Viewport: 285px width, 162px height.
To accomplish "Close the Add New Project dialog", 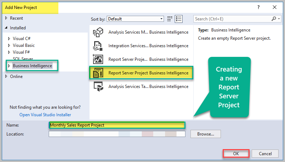I will point(275,7).
